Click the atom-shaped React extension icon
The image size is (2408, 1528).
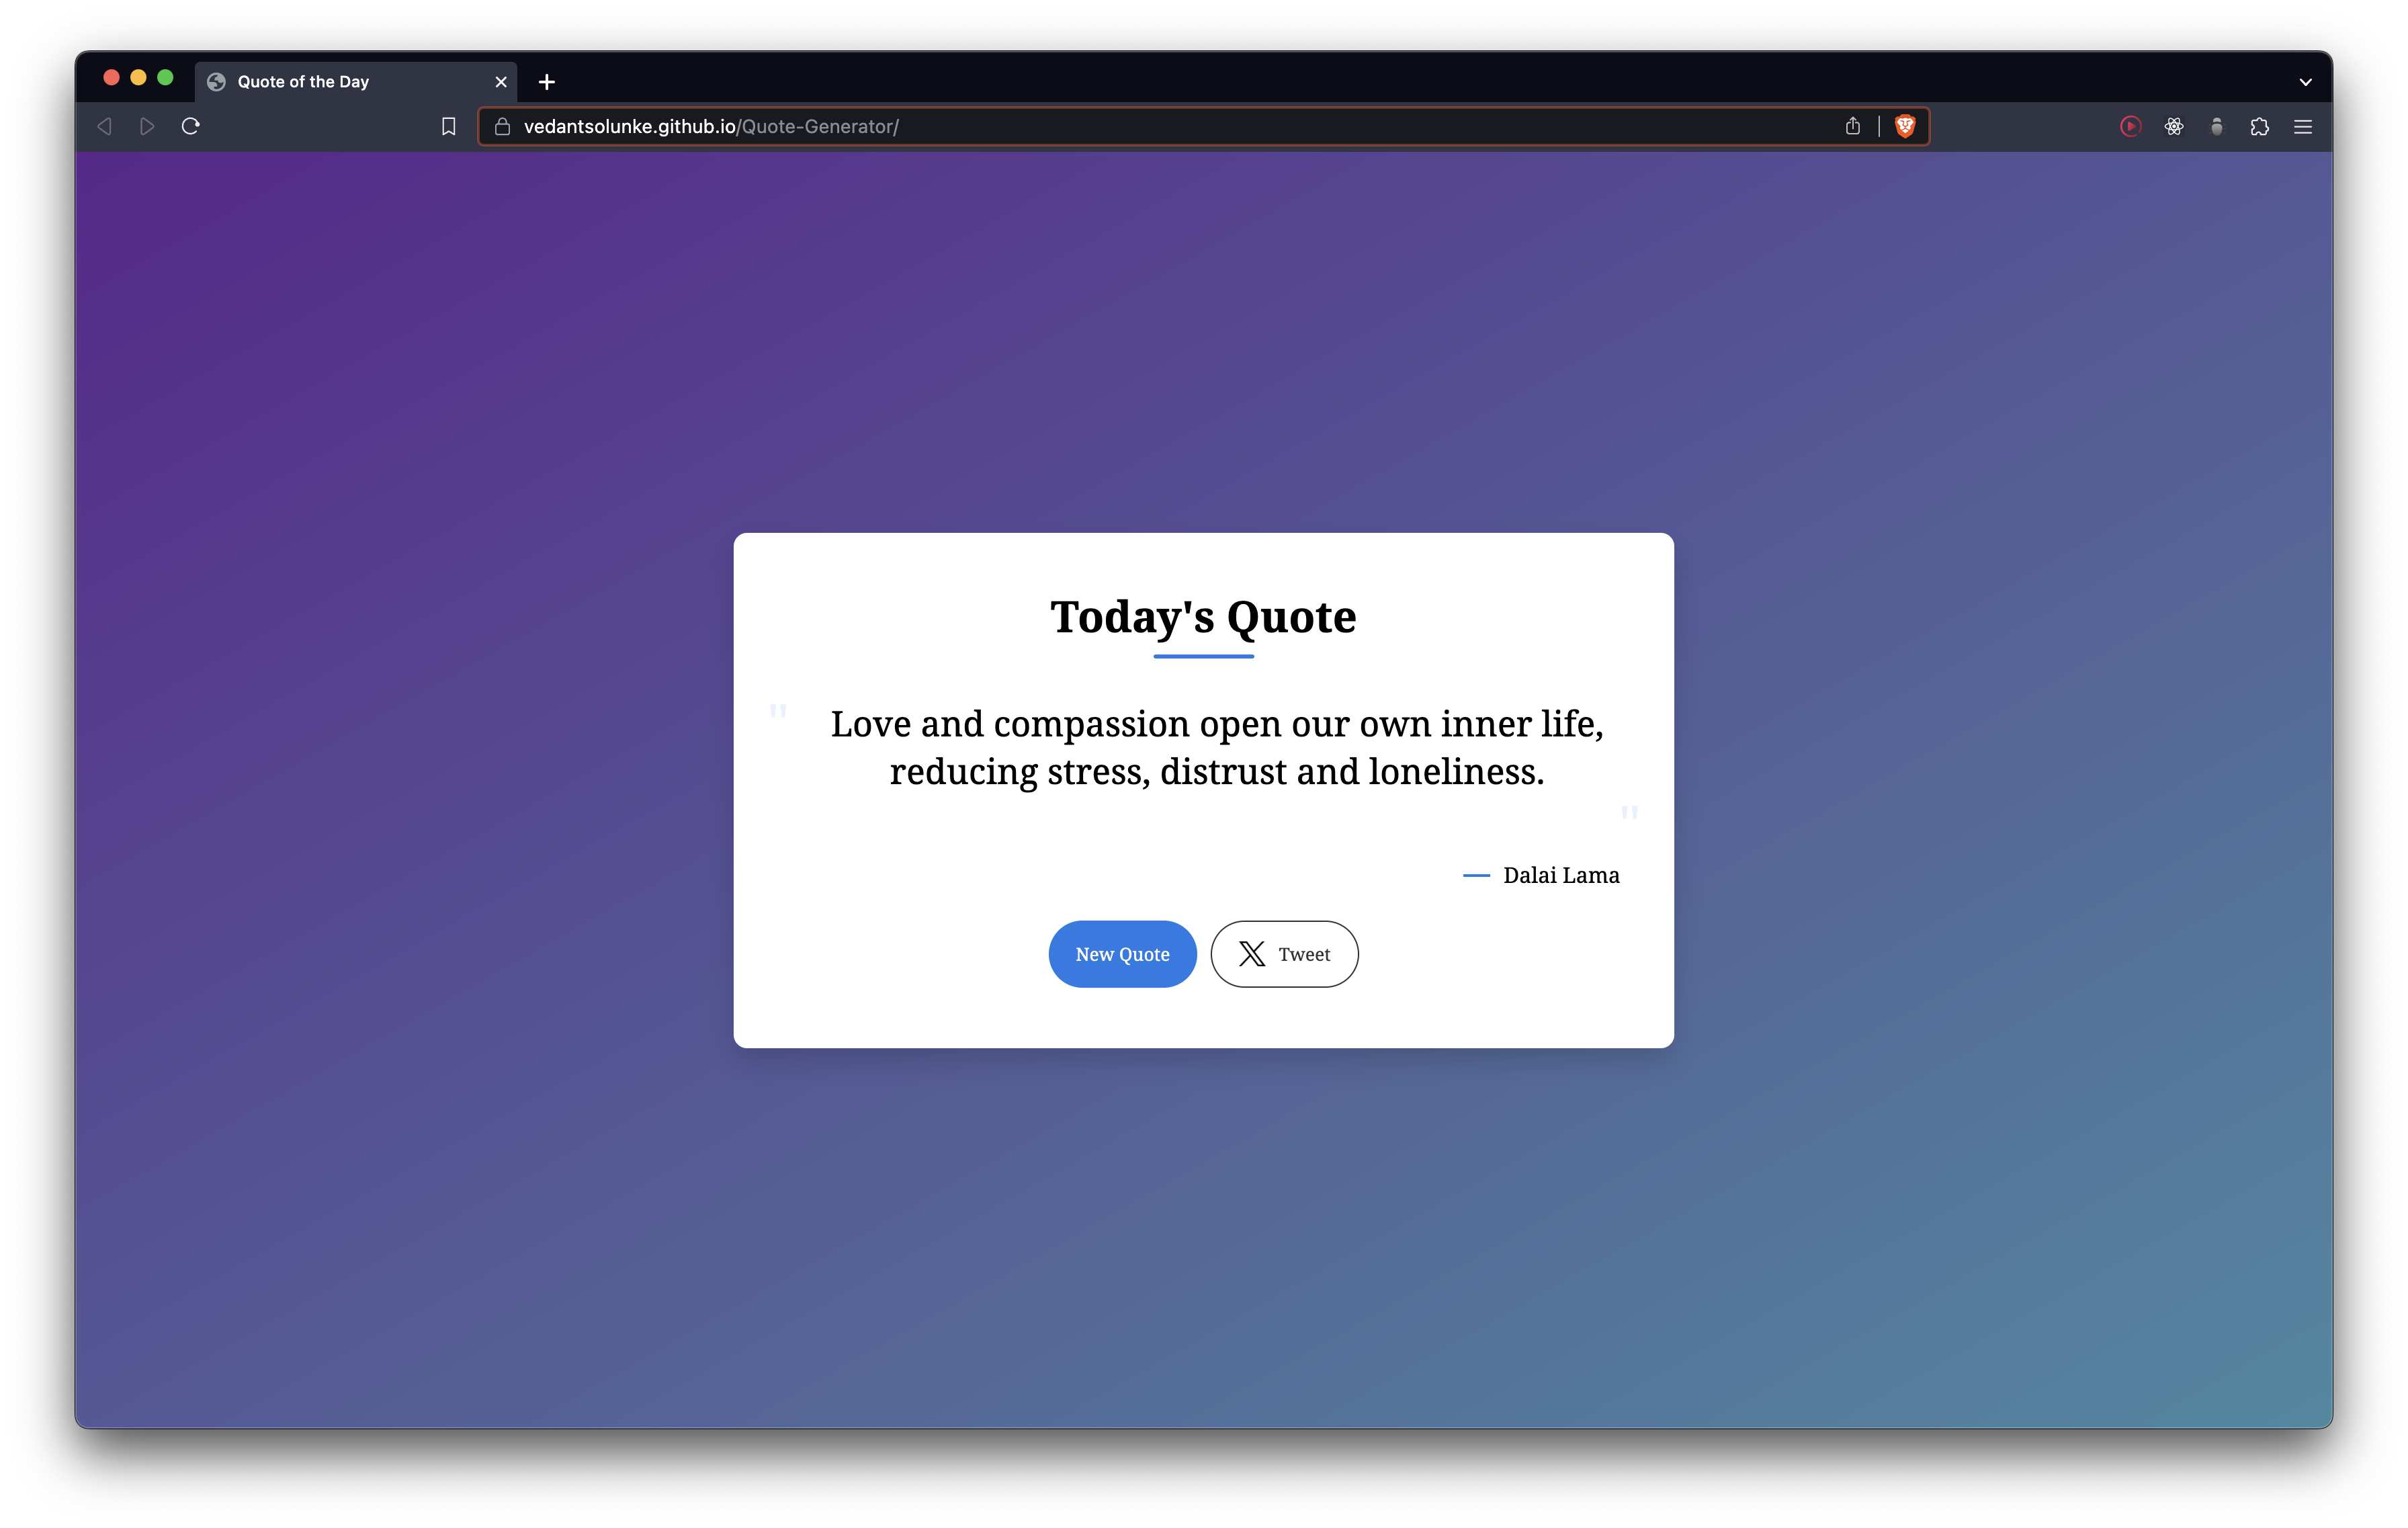(x=2173, y=126)
